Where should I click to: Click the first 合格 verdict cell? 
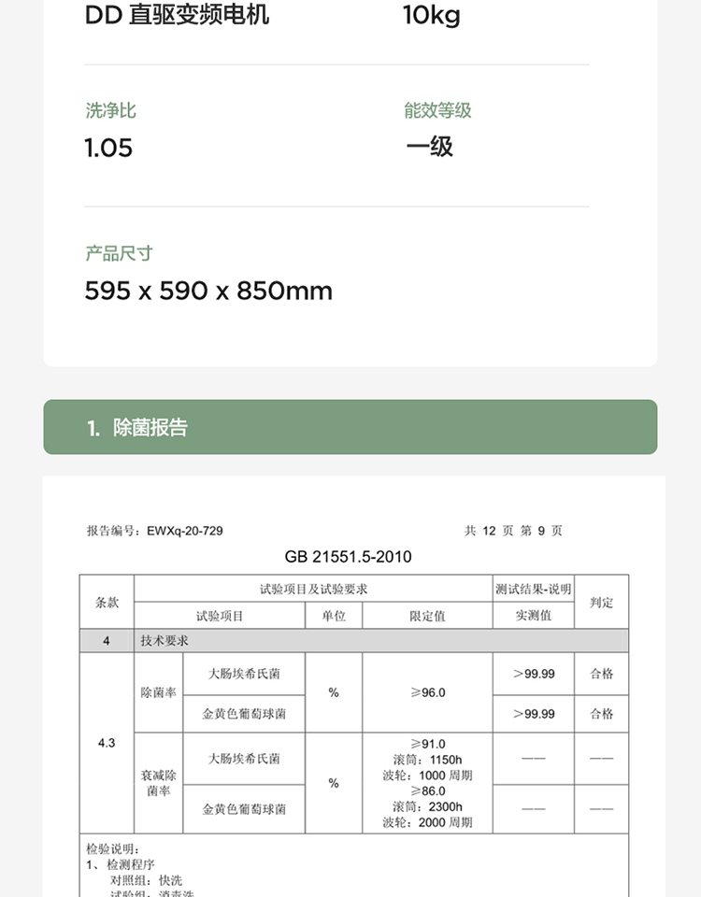[601, 674]
